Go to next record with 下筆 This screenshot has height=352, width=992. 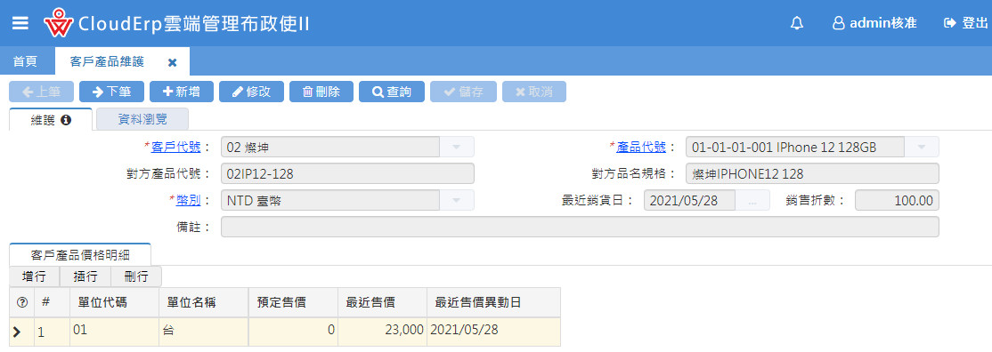point(111,92)
